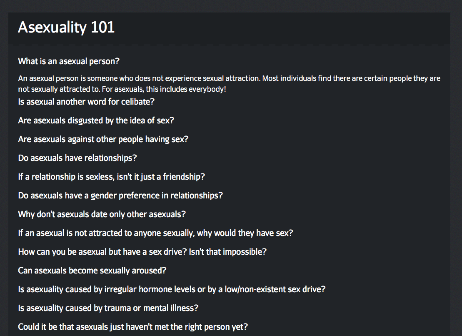The height and width of the screenshot is (336, 462).
Task: Click empty space in the dark title banner
Action: [x=292, y=28]
